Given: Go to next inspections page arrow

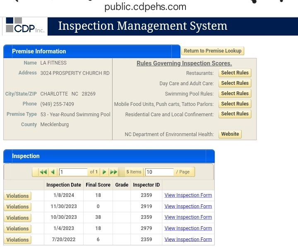Looking at the screenshot, I should click(104, 172).
